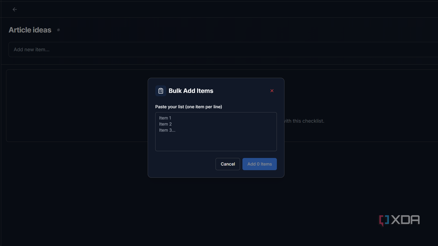Click the clipboard icon in Bulk Add Items dialog
The width and height of the screenshot is (438, 246).
pyautogui.click(x=161, y=91)
